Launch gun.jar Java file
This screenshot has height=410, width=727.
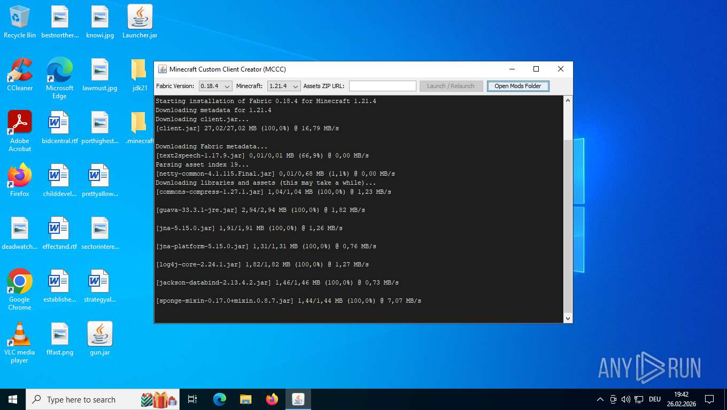[x=100, y=338]
